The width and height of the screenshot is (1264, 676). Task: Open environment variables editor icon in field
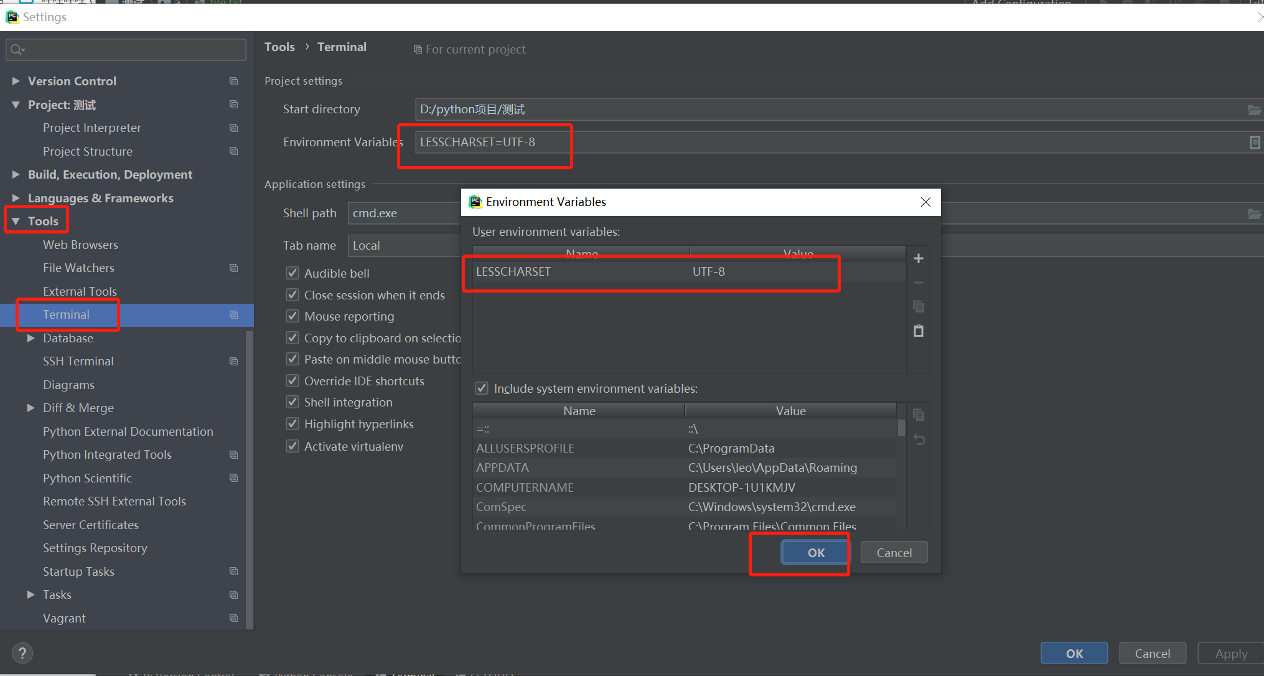pyautogui.click(x=1255, y=143)
